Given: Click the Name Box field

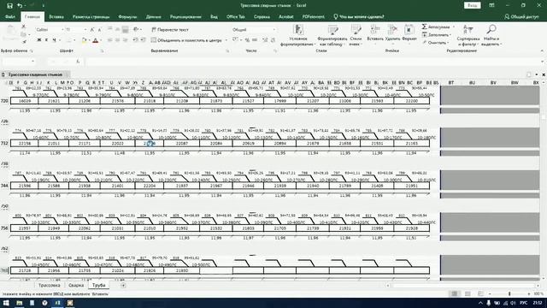Looking at the screenshot, I should pyautogui.click(x=17, y=62).
